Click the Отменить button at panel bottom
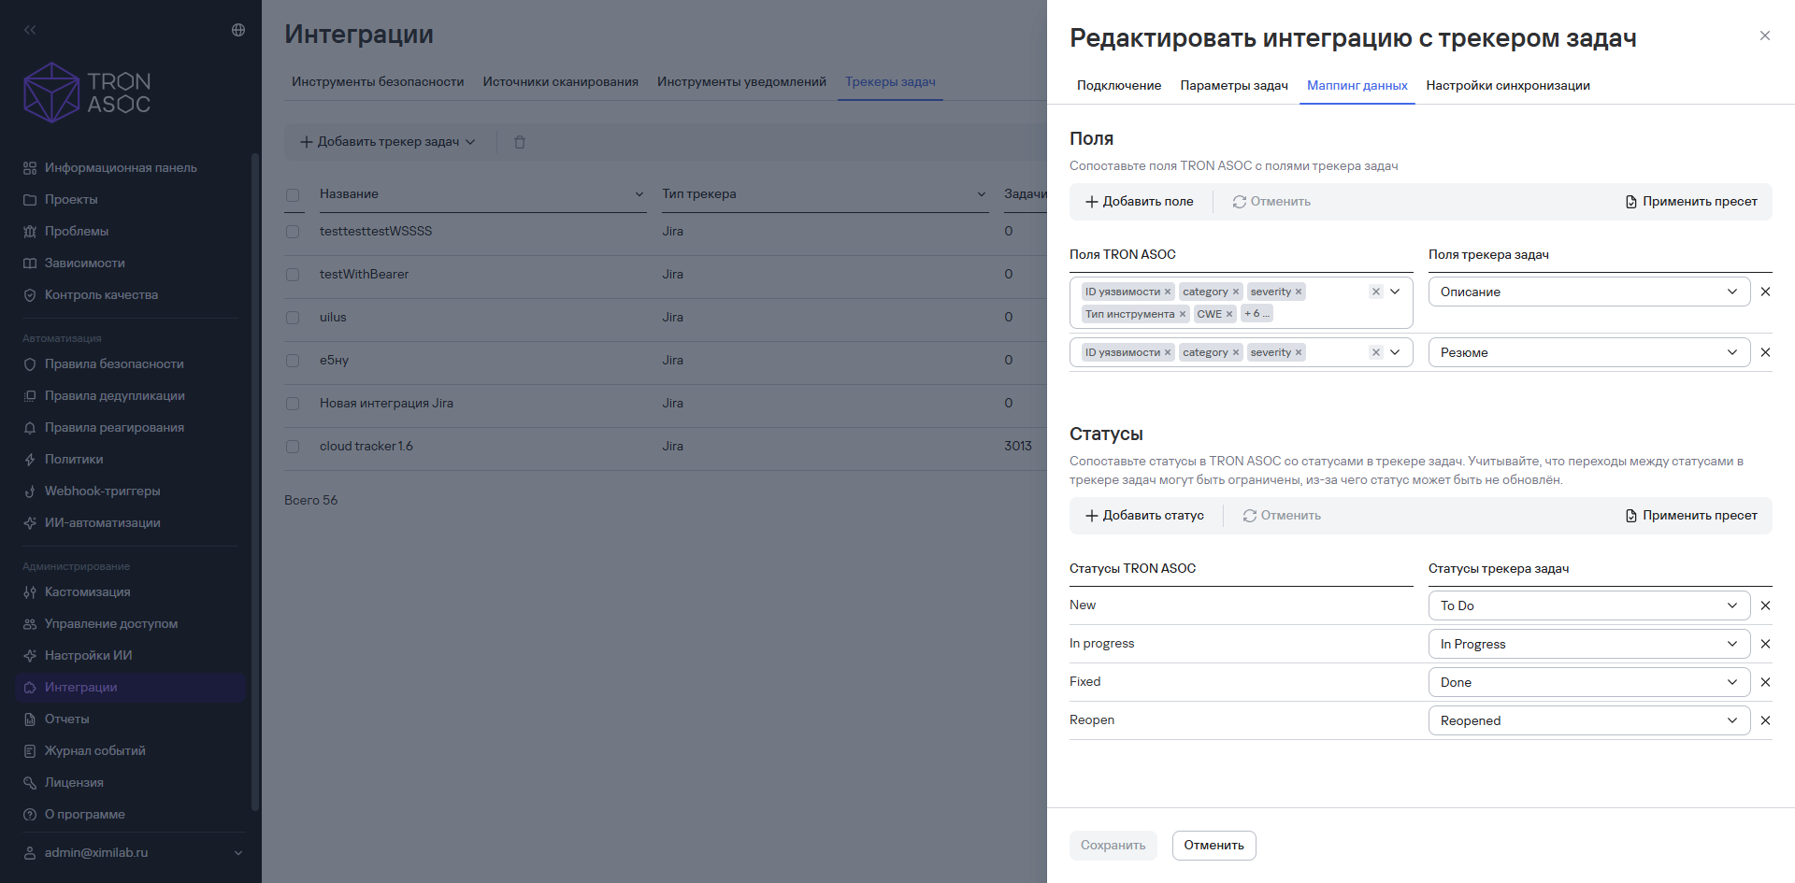1795x883 pixels. 1213,846
